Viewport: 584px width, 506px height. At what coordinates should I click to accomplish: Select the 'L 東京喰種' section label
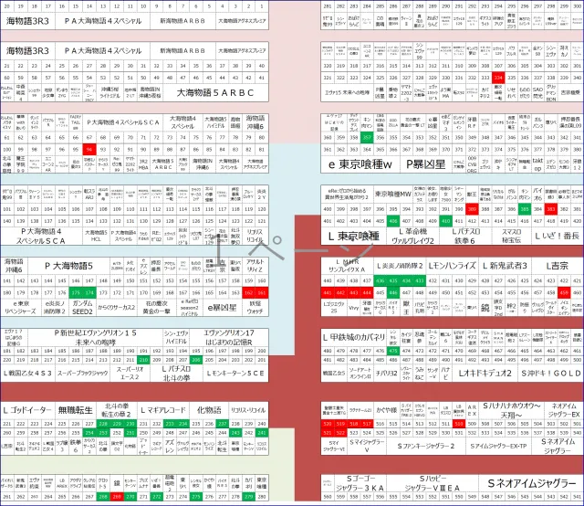(353, 236)
